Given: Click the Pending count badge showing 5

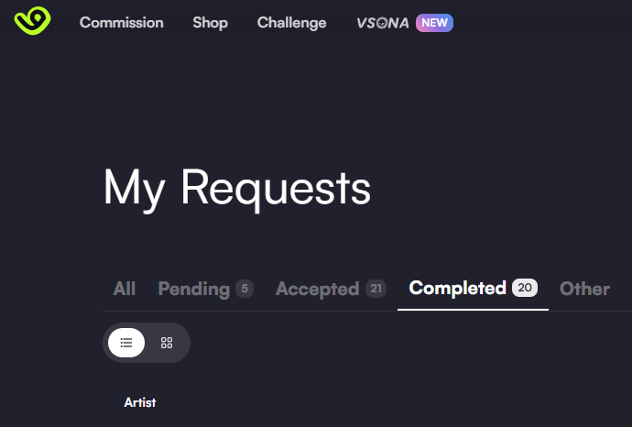Looking at the screenshot, I should click(244, 289).
